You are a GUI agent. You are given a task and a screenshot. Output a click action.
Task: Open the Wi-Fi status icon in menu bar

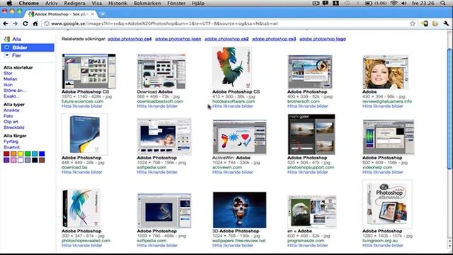[394, 3]
